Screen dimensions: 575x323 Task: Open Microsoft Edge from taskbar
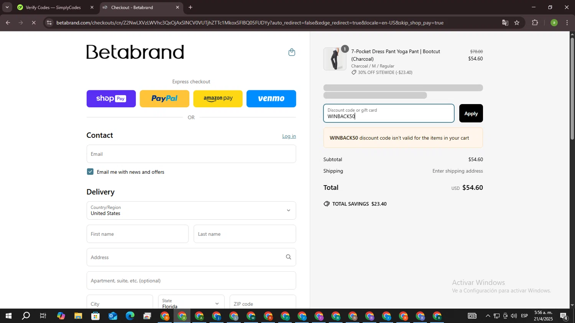tap(130, 316)
